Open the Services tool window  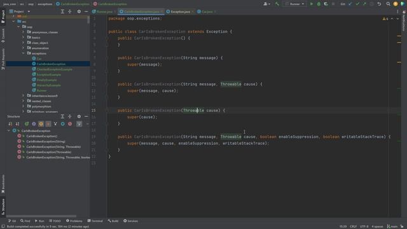point(130,221)
